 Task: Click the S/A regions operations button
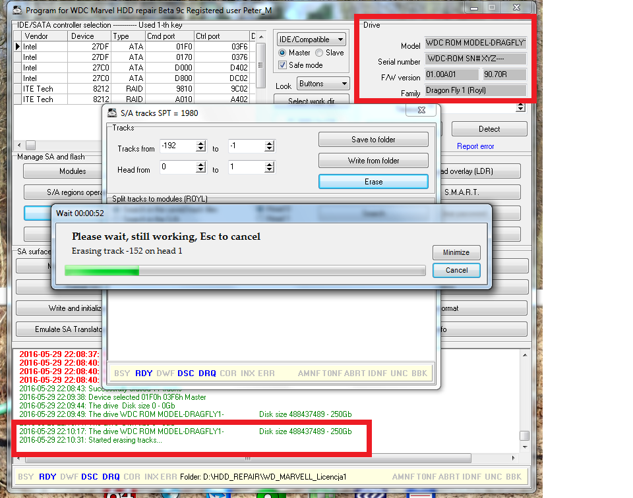63,192
